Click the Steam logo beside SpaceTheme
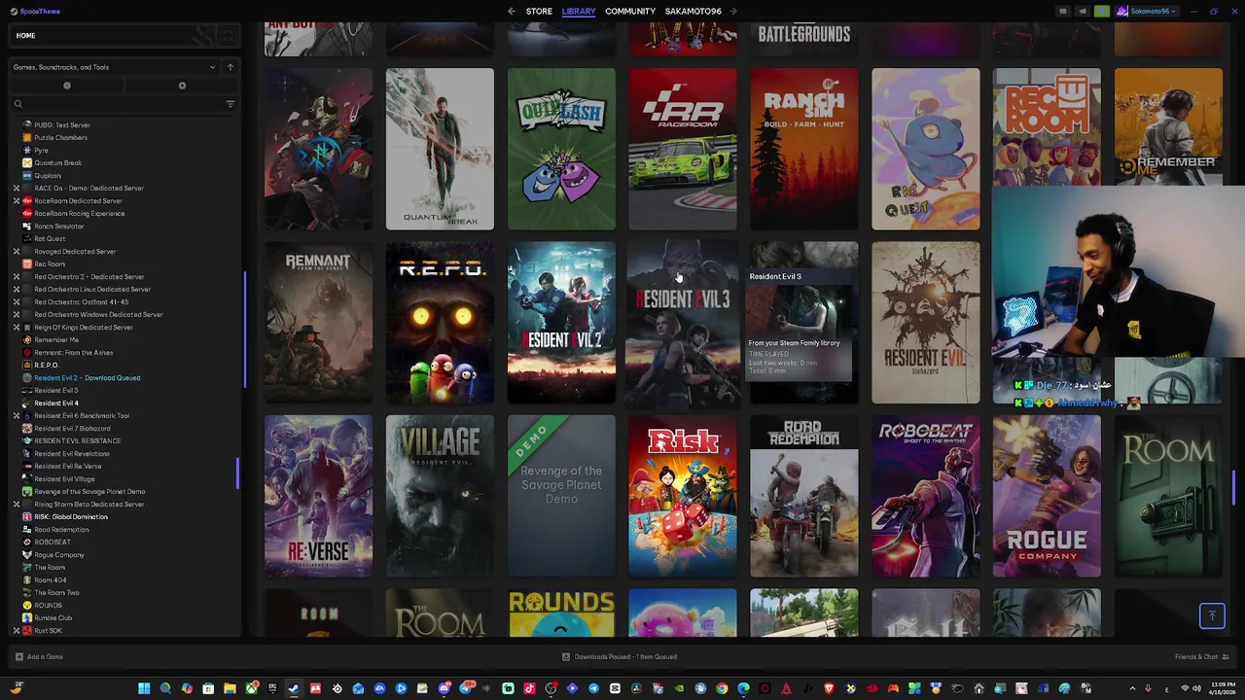 14,12
